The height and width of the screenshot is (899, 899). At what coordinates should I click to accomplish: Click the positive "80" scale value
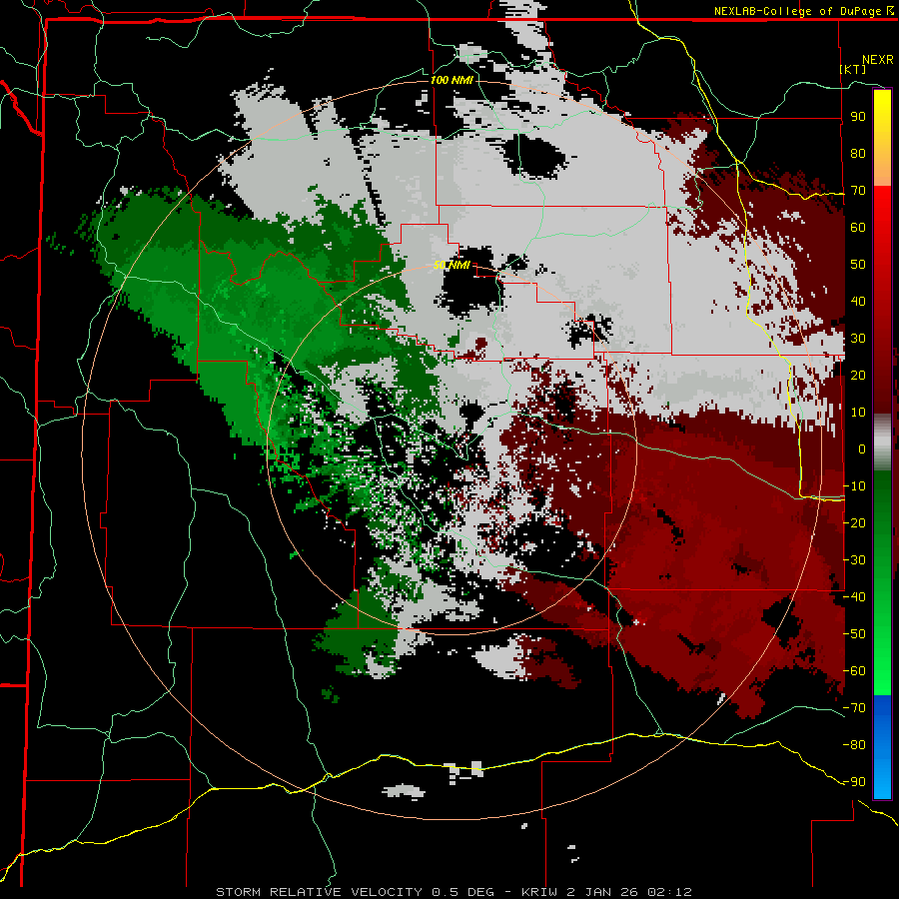point(858,153)
